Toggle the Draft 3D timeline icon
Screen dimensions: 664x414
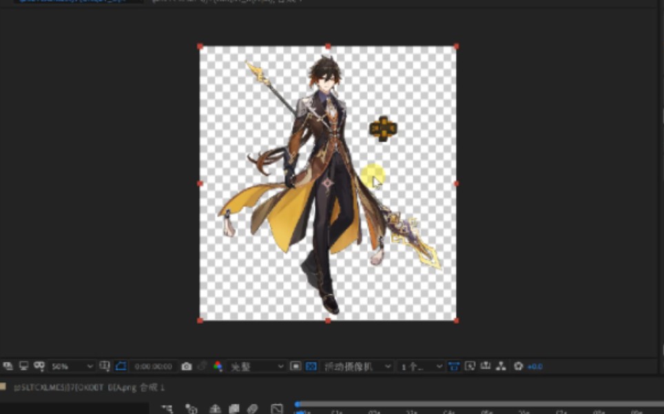point(191,408)
